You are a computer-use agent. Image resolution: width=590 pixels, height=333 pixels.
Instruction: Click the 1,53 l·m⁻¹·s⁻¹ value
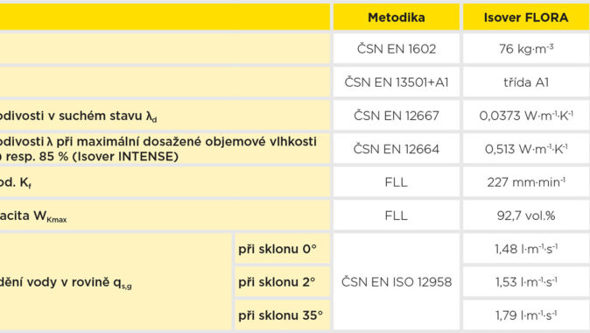point(526,282)
